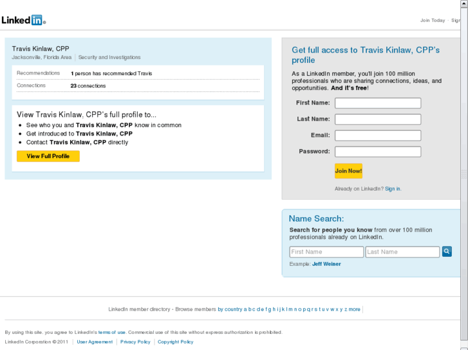Screen dimensions: 468x350
Task: Click 'Jacksonville, Florida Area' location text
Action: click(42, 57)
